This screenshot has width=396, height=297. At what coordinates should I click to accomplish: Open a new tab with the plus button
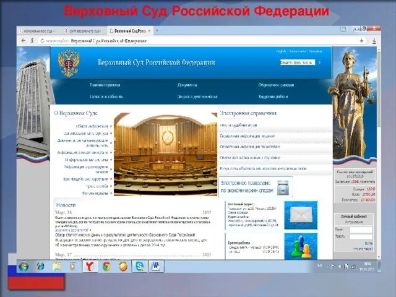[x=157, y=31]
